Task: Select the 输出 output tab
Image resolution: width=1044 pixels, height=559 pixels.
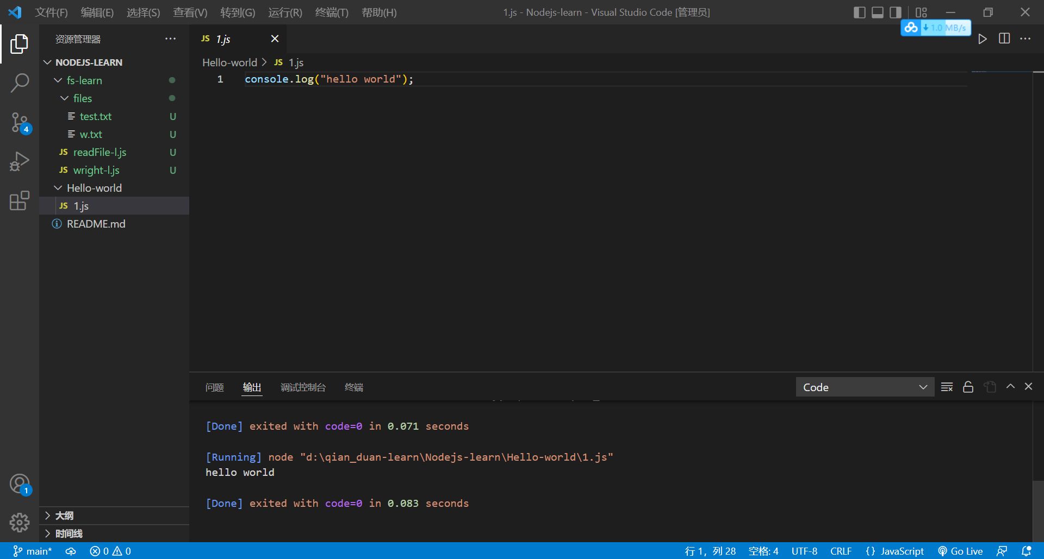Action: pyautogui.click(x=252, y=387)
